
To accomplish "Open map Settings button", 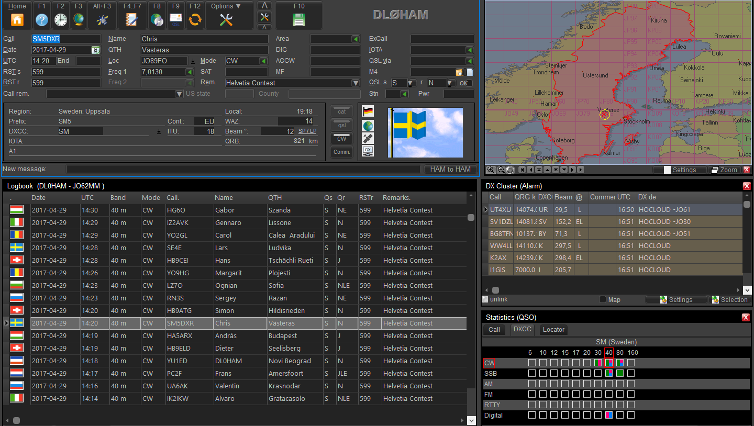I will [x=679, y=170].
